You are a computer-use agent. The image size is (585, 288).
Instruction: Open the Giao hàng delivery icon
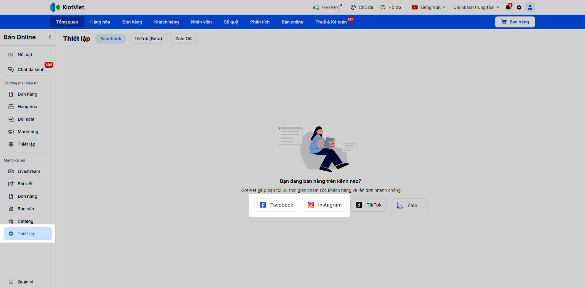[316, 7]
